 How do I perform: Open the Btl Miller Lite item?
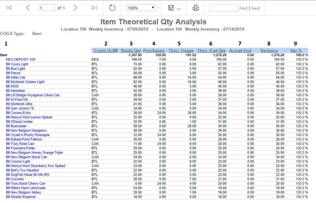pos(15,77)
